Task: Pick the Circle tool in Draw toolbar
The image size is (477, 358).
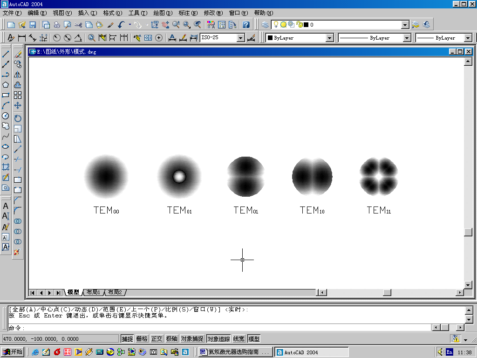Action: tap(6, 116)
